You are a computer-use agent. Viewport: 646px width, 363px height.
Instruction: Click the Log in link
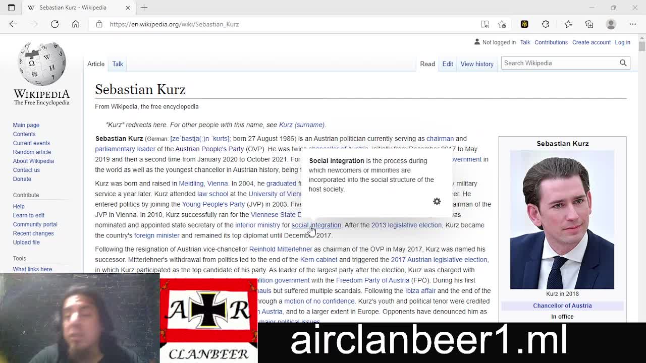tap(622, 42)
